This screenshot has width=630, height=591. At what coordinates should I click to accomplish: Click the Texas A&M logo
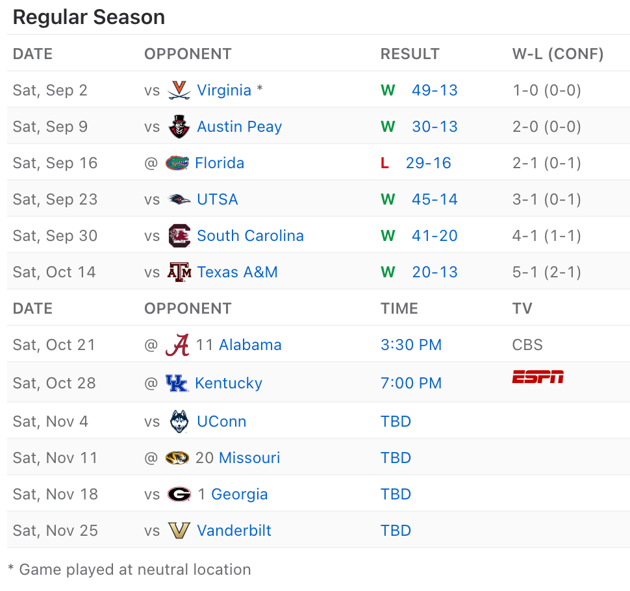(x=179, y=271)
